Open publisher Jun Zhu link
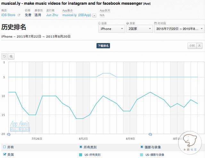 pyautogui.click(x=52, y=15)
